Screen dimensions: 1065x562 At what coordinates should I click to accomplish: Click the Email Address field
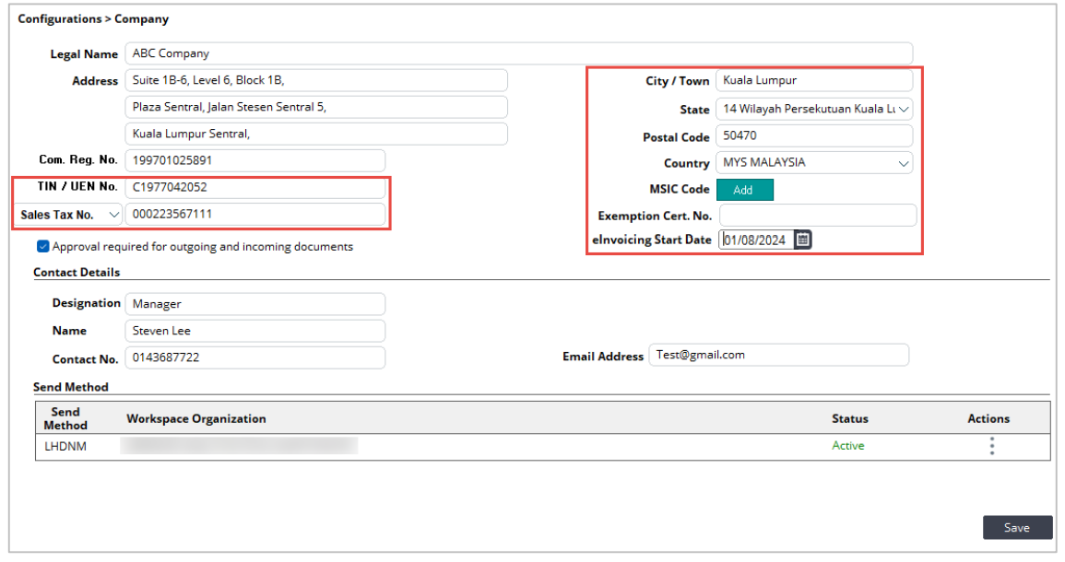(778, 356)
